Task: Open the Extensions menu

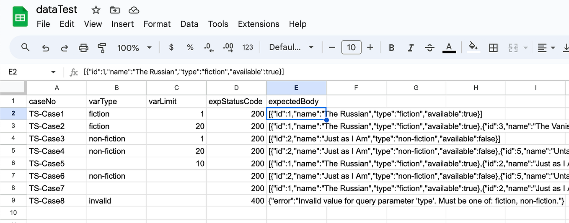Action: tap(259, 24)
